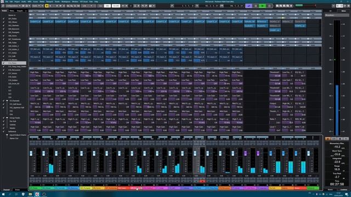
Task: Toggle visibility of 016_Percussion channel
Action: (3, 70)
